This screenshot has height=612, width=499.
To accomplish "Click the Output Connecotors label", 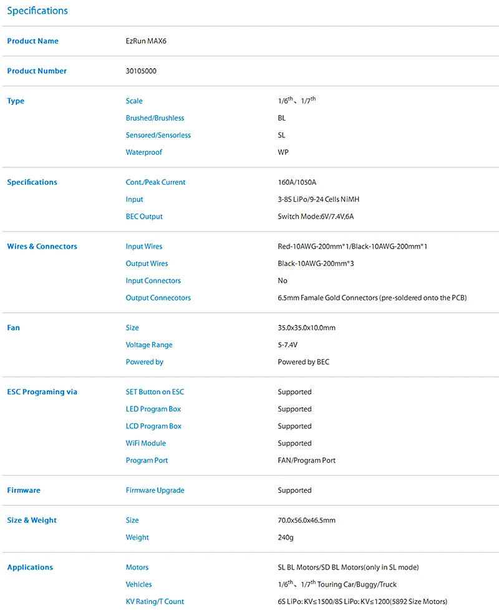I will [158, 298].
